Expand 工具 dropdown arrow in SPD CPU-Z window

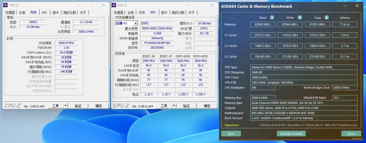click(174, 106)
